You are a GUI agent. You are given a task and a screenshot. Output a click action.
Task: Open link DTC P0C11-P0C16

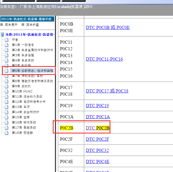click(104, 59)
